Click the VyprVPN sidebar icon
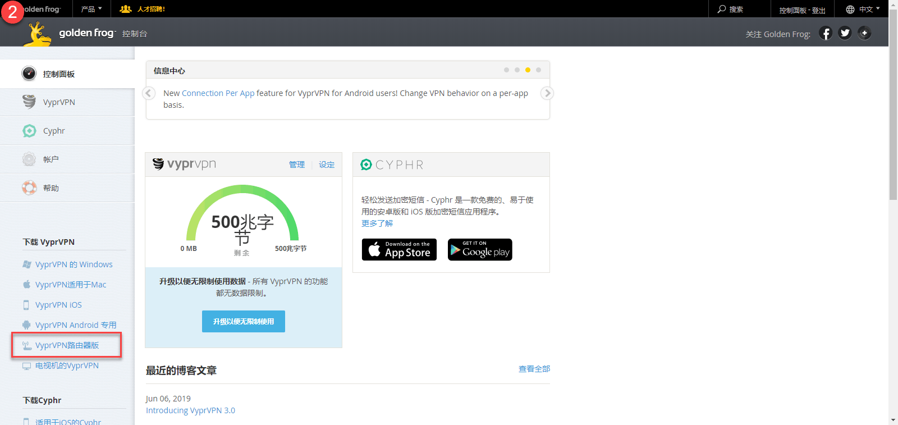 (29, 102)
